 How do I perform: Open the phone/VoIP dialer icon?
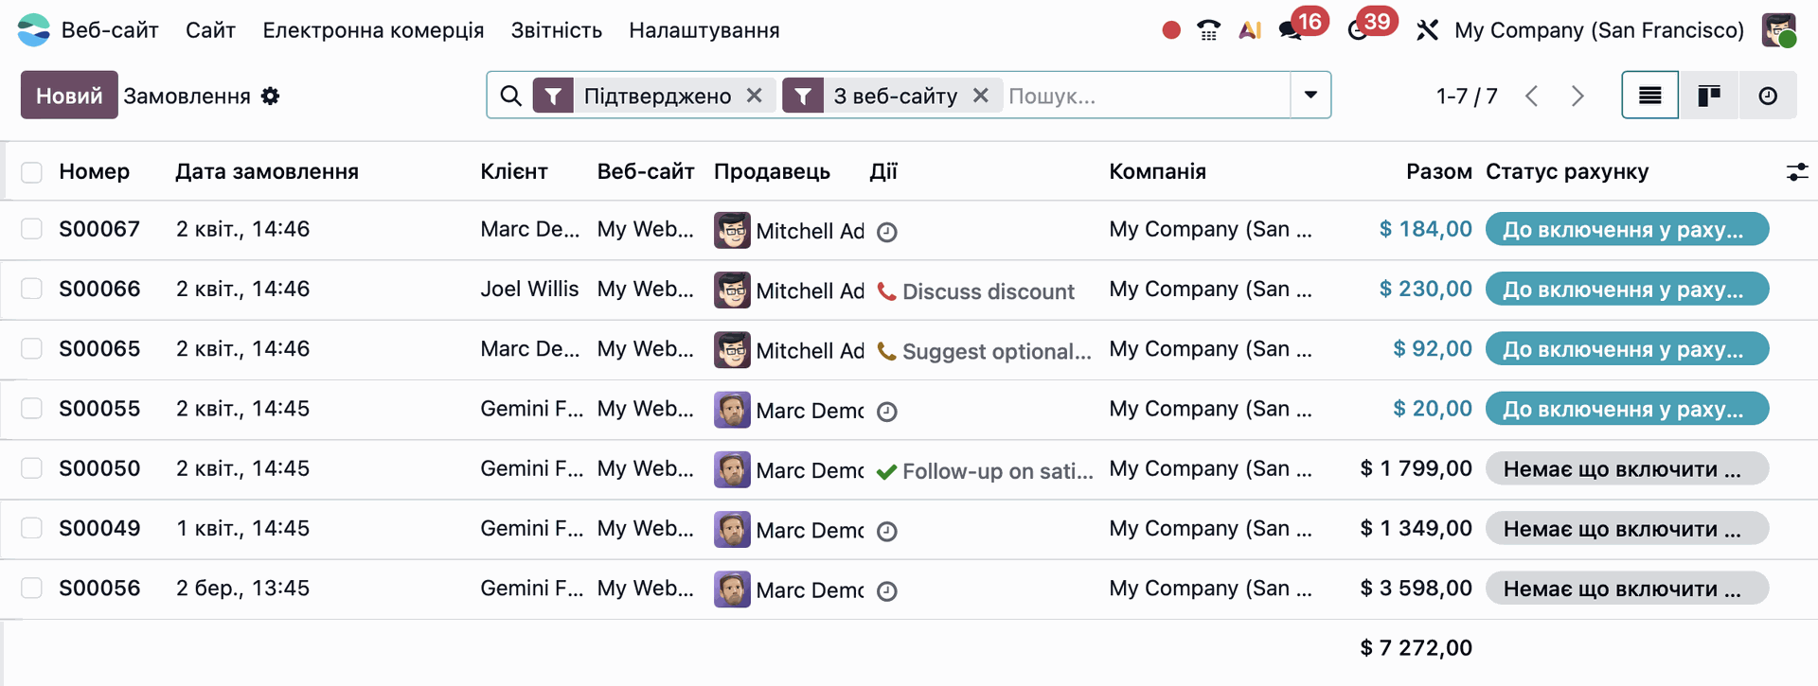(1208, 30)
